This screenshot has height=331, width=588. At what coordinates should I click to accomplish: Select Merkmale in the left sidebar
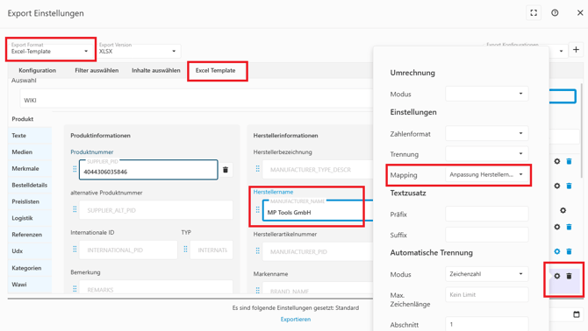25,169
